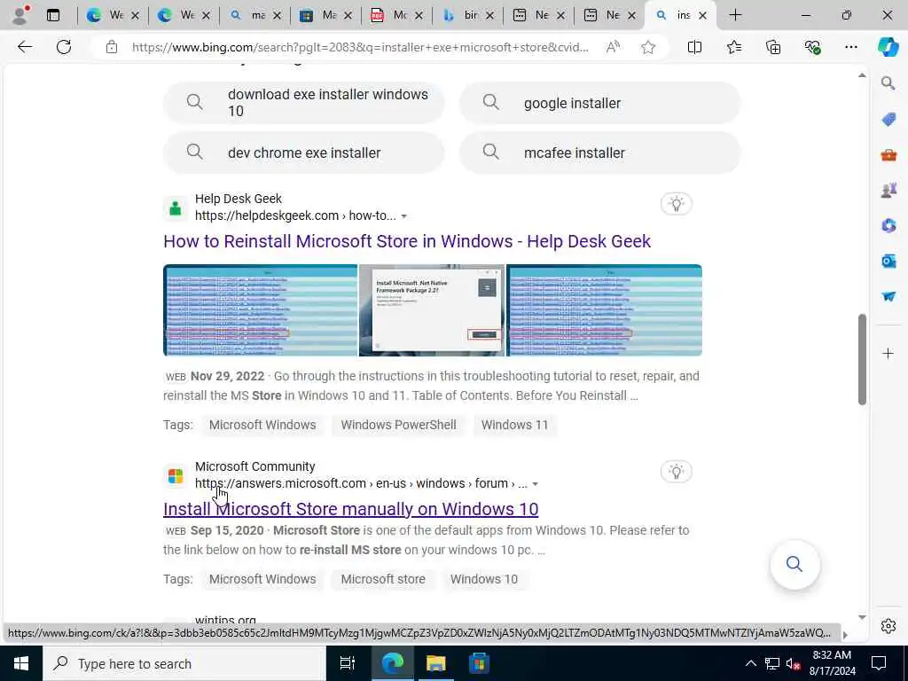Click the taskbar 'Type here to search' box
Viewport: 908px width, 681px height.
pyautogui.click(x=184, y=663)
